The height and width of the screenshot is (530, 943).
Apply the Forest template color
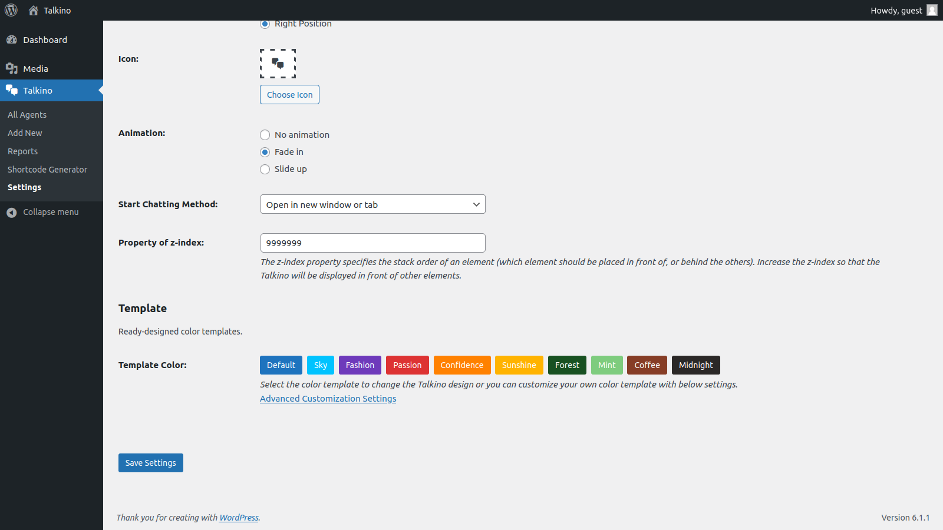pyautogui.click(x=567, y=365)
